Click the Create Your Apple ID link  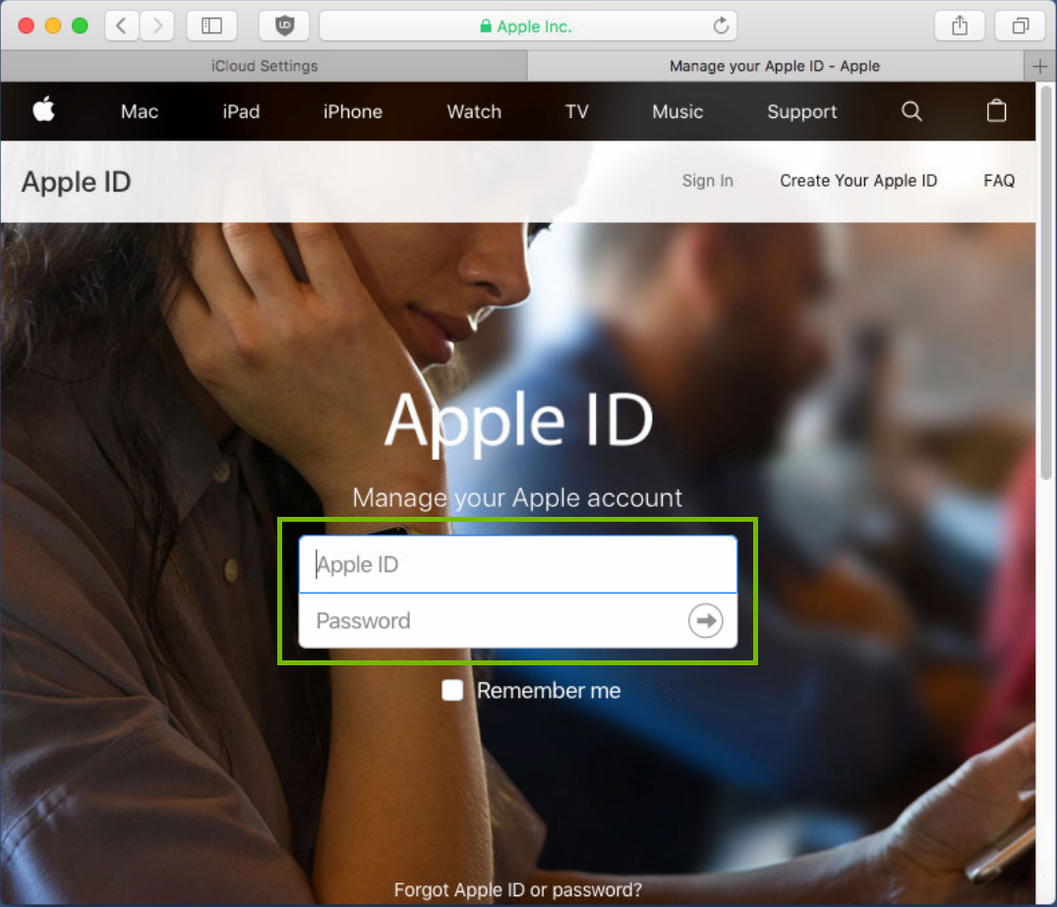point(857,181)
